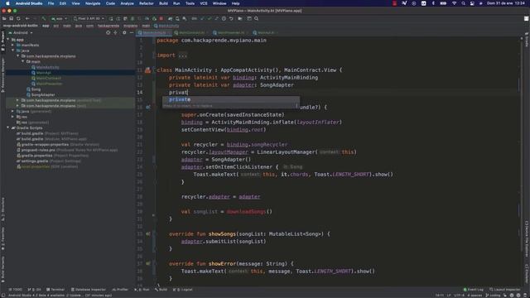Collapse the java folder node
The height and width of the screenshot is (298, 530).
pyautogui.click(x=13, y=50)
